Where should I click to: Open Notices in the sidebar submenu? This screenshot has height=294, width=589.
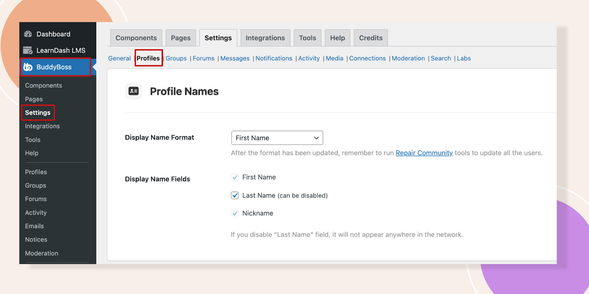(x=36, y=240)
